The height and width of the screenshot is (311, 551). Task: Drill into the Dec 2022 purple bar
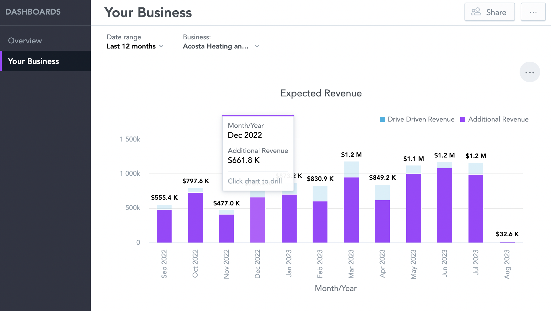click(258, 220)
